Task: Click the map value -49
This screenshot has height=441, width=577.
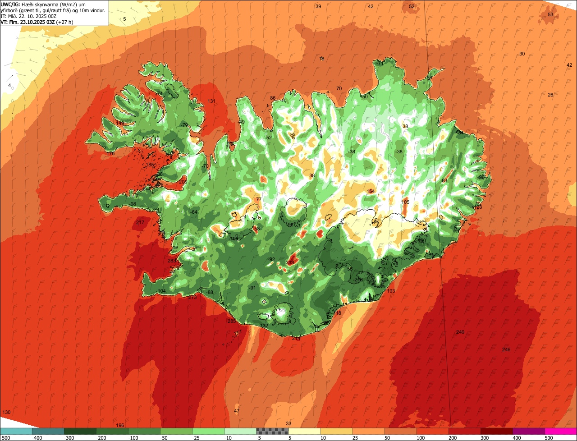Action: pos(241,122)
